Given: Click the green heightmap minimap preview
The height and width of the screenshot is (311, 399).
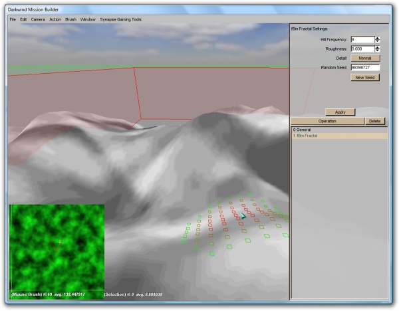Looking at the screenshot, I should [57, 243].
